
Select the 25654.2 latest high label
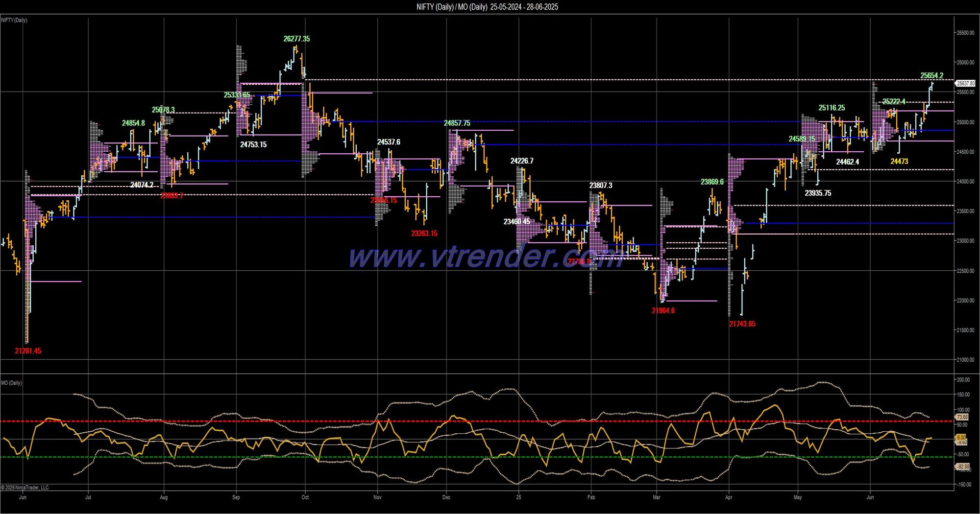tap(931, 75)
